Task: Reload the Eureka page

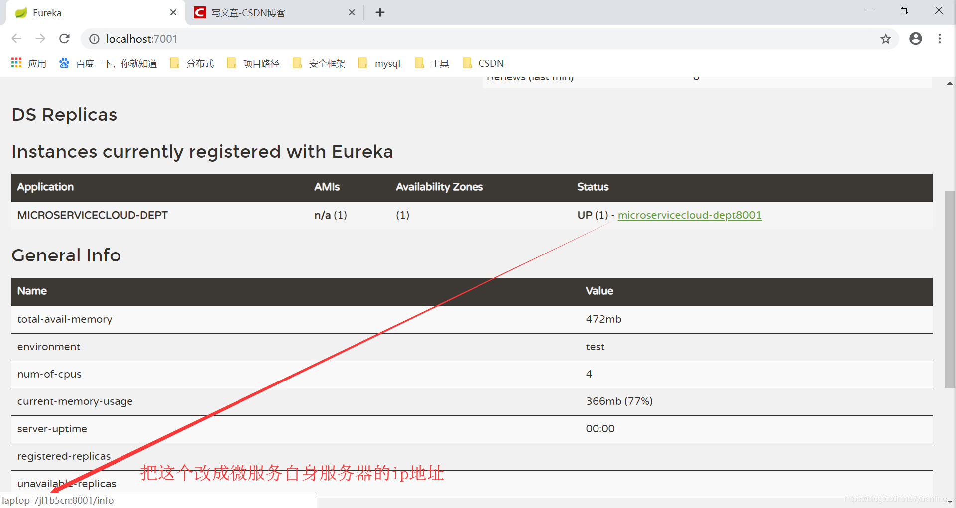Action: (x=64, y=39)
